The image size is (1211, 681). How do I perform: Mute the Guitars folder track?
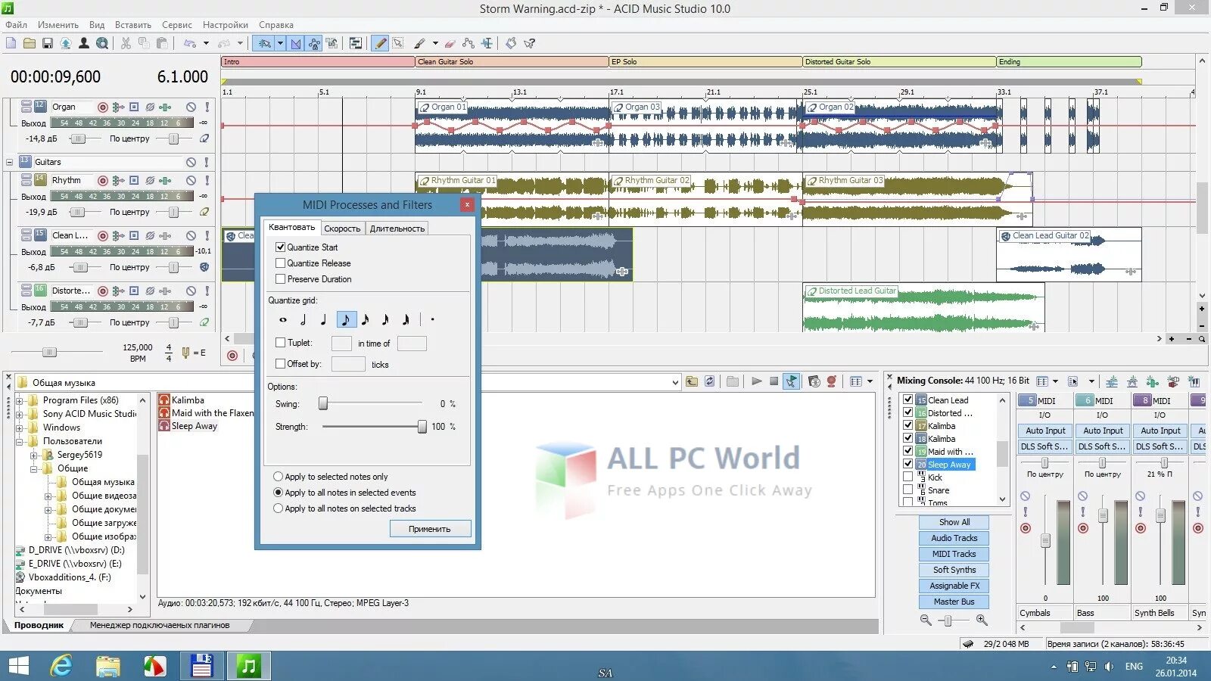click(x=191, y=162)
